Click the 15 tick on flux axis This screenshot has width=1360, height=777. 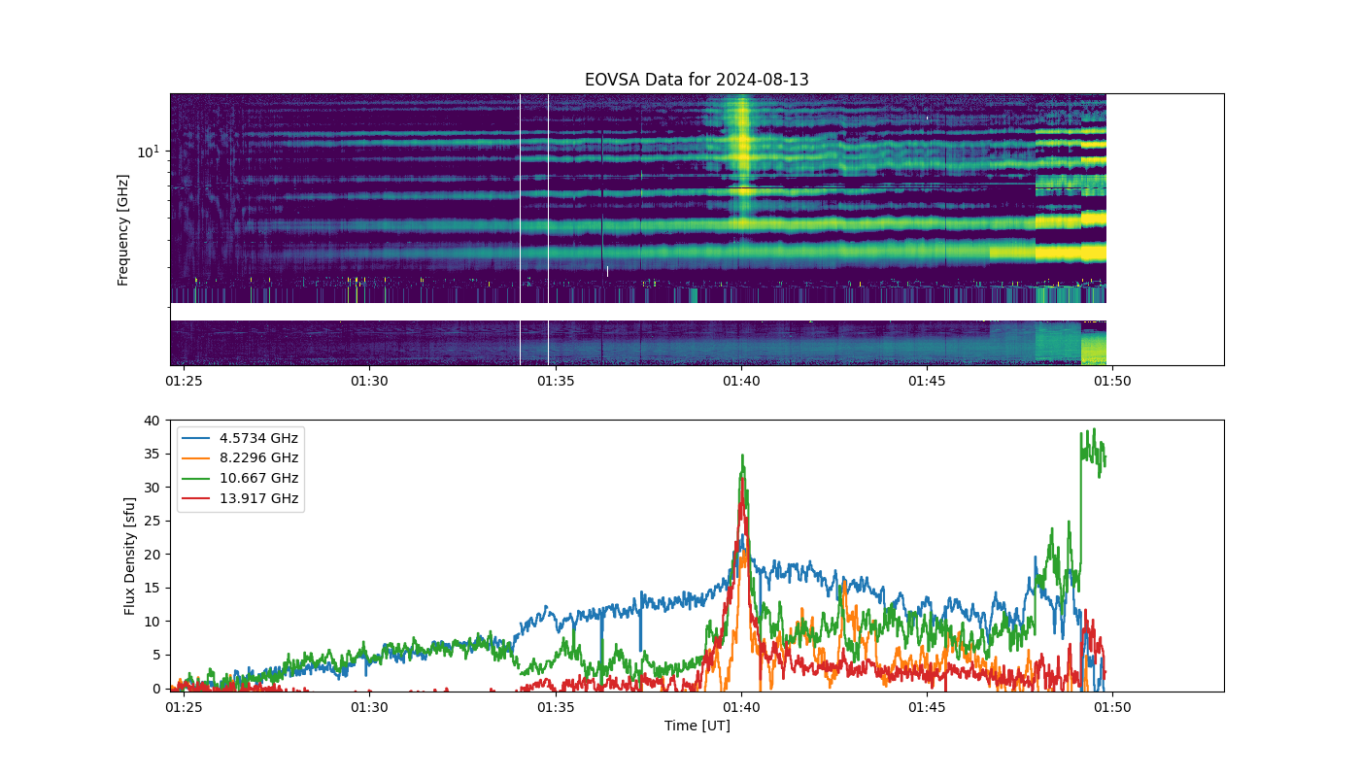[152, 588]
